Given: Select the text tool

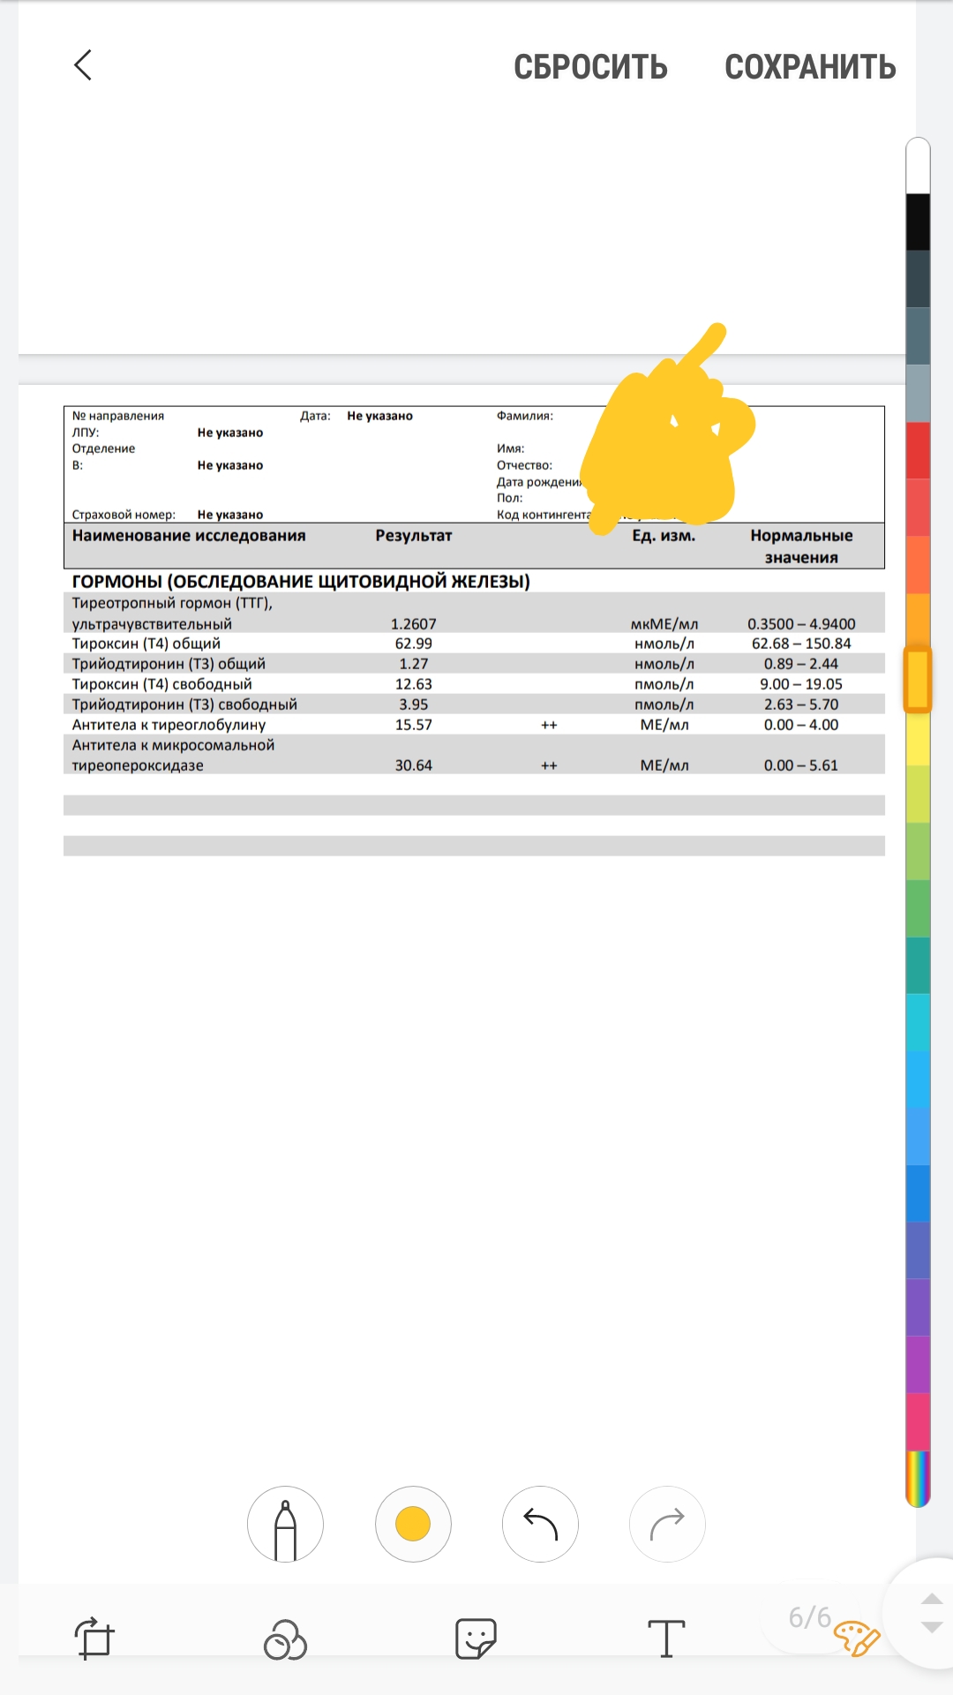Looking at the screenshot, I should click(x=666, y=1639).
